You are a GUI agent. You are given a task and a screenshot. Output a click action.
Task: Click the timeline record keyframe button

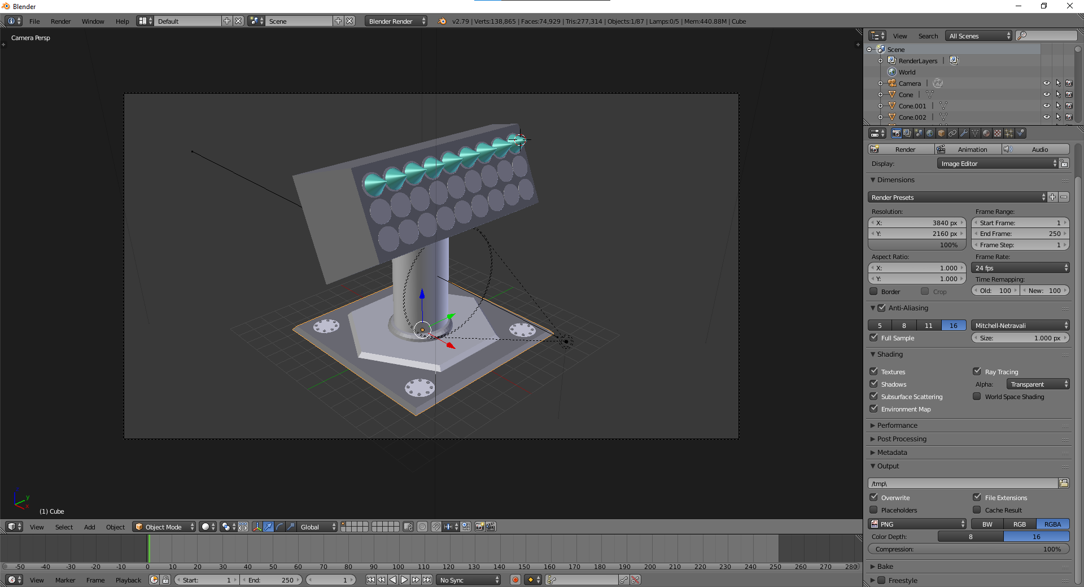(515, 580)
